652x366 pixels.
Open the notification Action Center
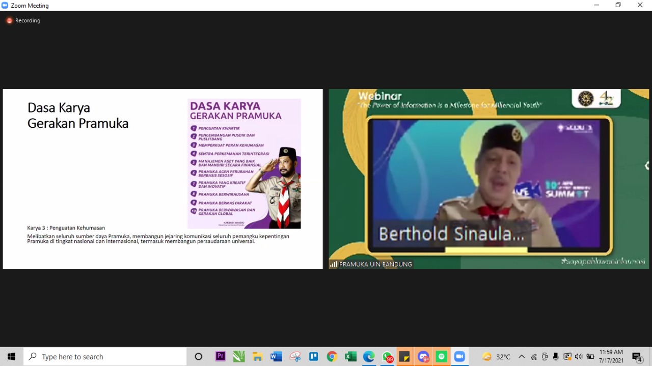click(637, 356)
